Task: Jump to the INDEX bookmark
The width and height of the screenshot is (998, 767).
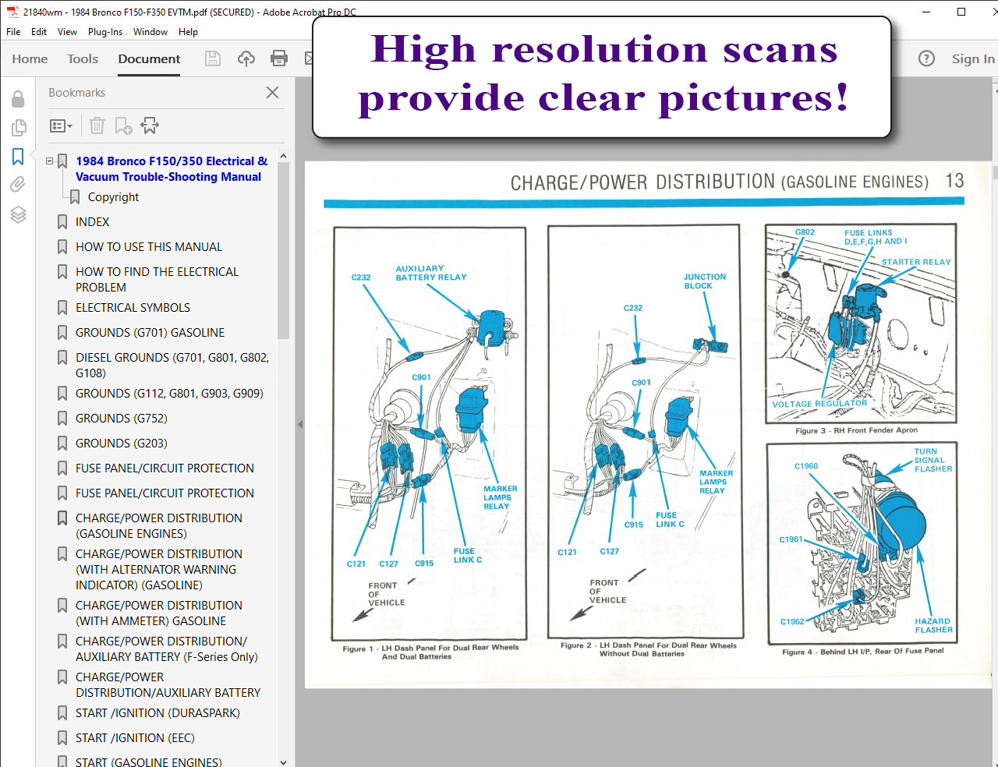Action: (x=92, y=222)
